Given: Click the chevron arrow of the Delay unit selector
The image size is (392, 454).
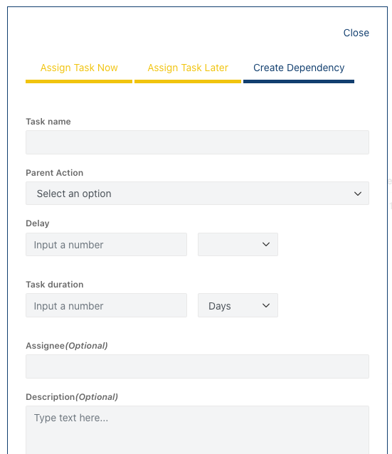Looking at the screenshot, I should pyautogui.click(x=266, y=244).
